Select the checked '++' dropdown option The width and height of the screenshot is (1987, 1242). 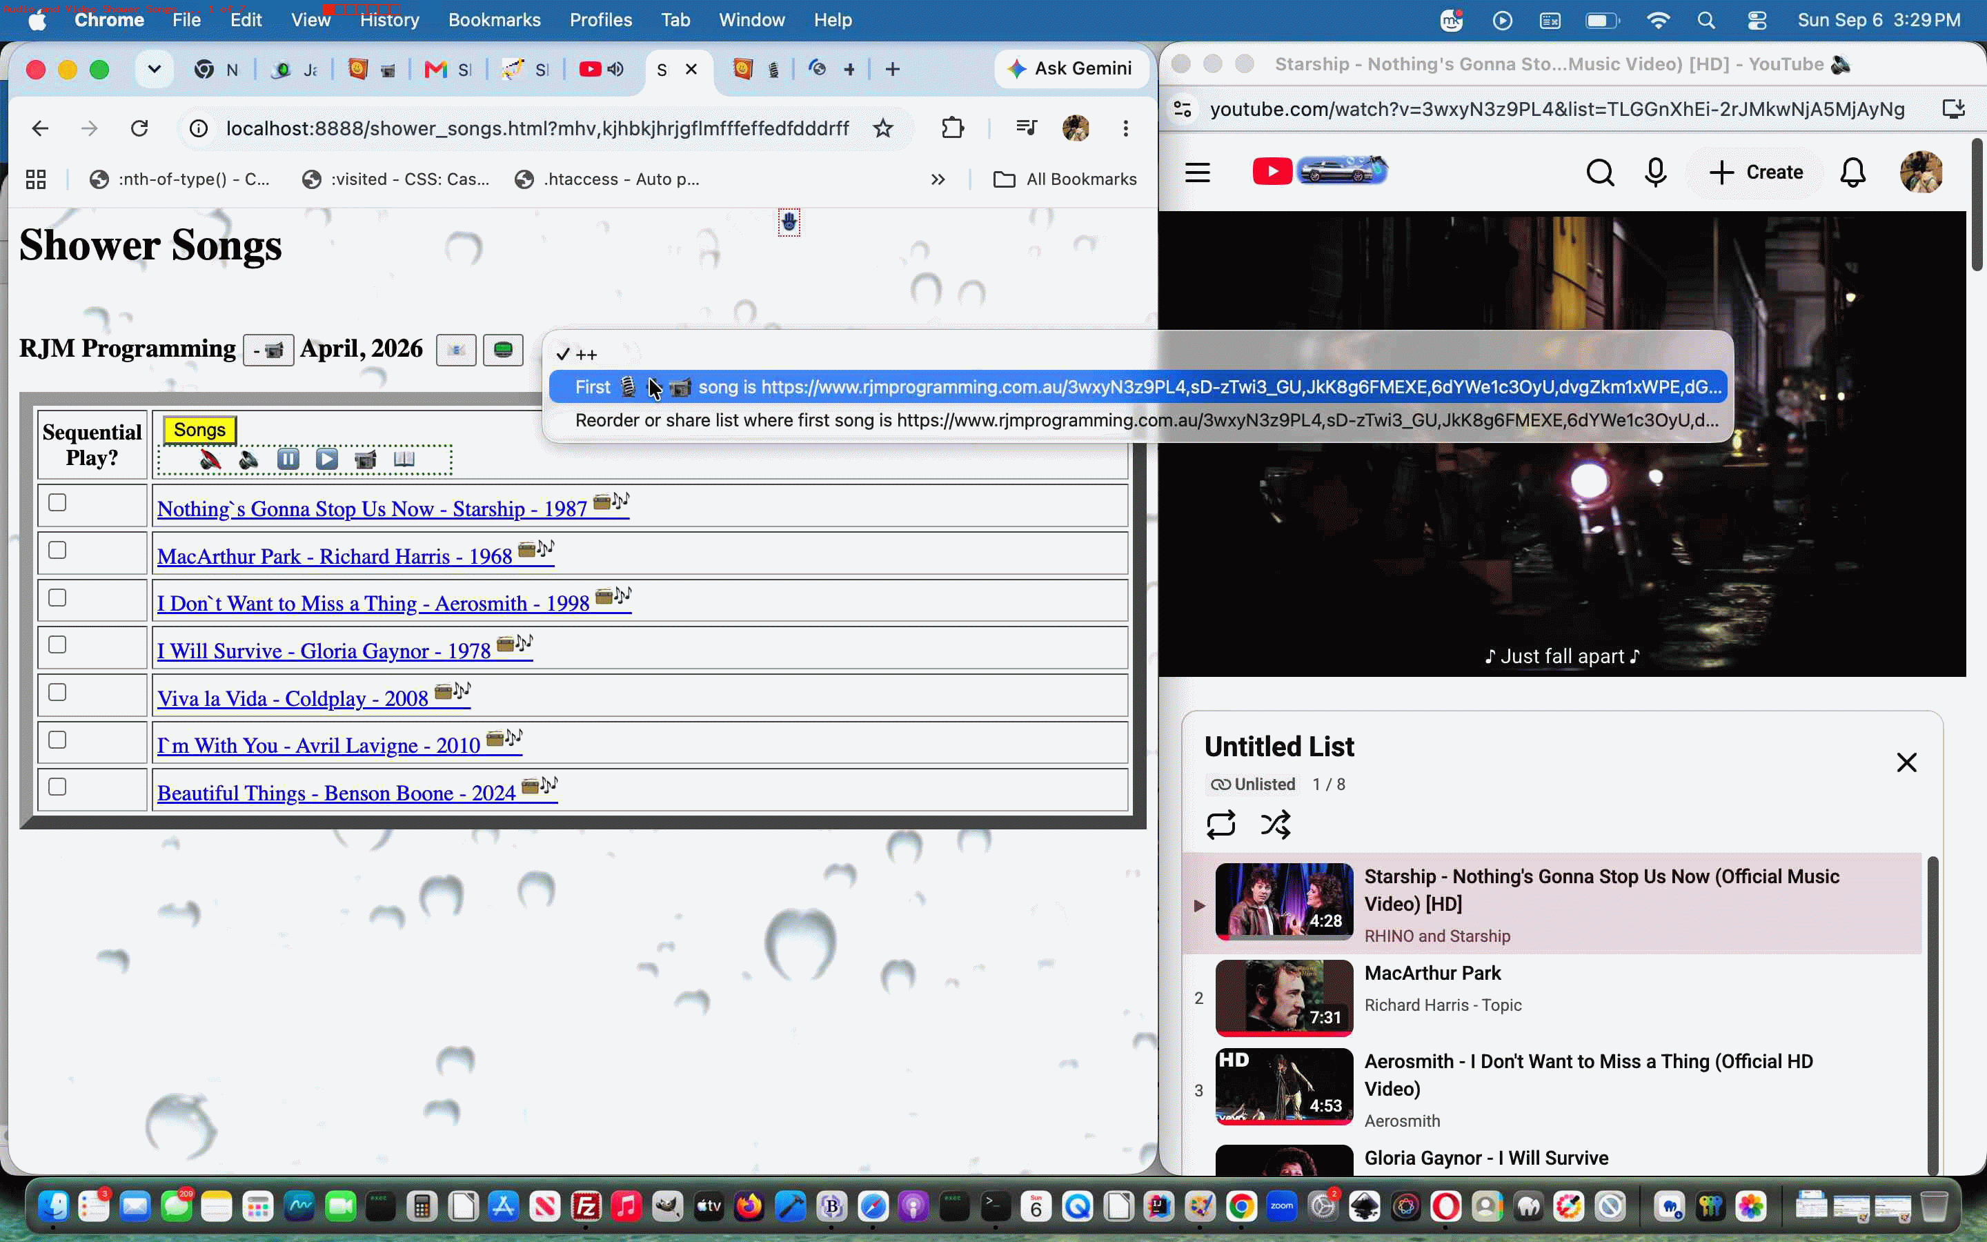1138,354
